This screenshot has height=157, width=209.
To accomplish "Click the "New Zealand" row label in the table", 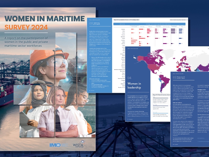I will (123, 71).
